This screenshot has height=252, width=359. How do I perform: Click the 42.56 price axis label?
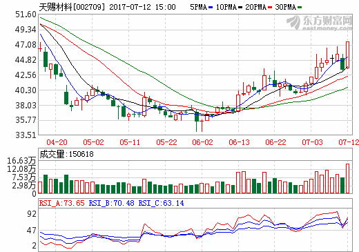click(x=26, y=75)
